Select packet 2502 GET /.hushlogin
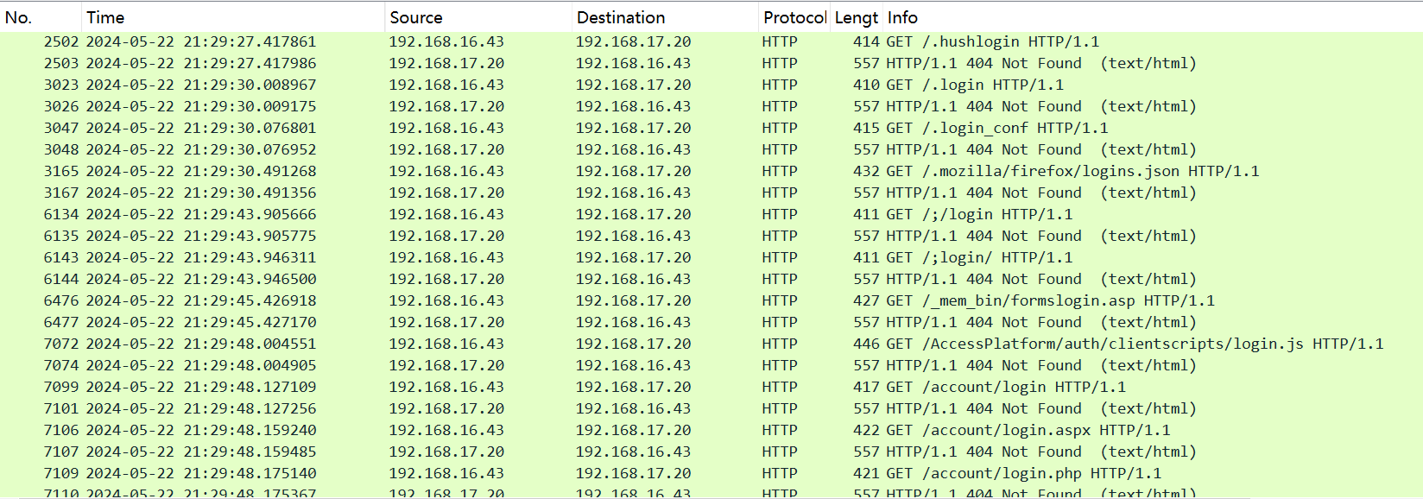Screen dimensions: 1423x499 (x=992, y=41)
